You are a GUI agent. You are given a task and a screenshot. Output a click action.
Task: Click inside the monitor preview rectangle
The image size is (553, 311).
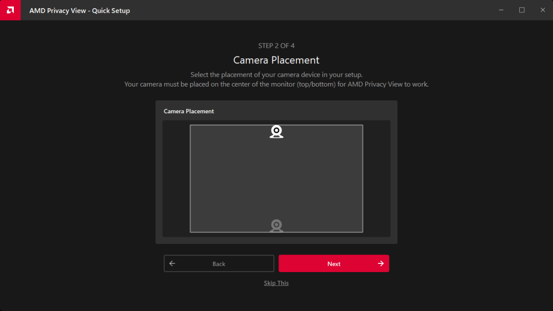pos(276,178)
